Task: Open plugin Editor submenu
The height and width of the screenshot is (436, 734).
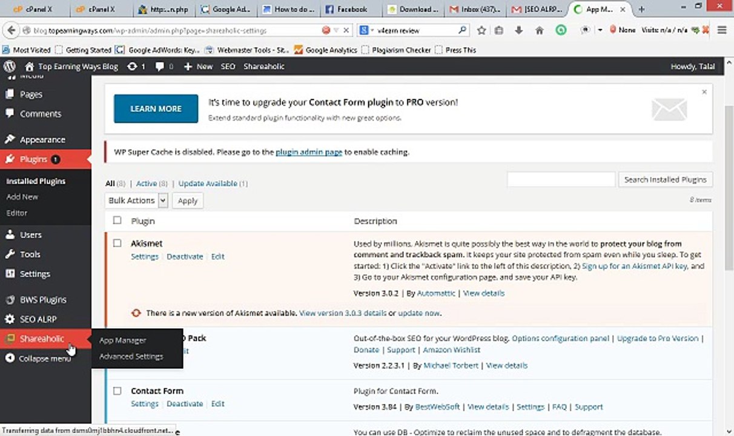Action: pos(17,213)
